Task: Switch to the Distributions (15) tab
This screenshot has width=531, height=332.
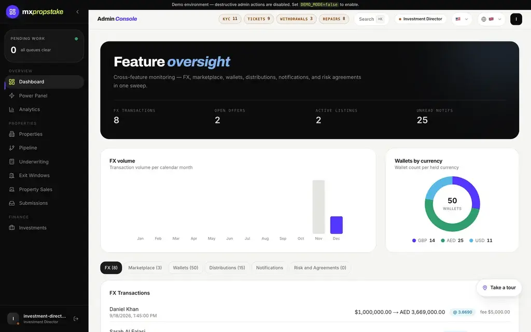Action: pos(227,268)
